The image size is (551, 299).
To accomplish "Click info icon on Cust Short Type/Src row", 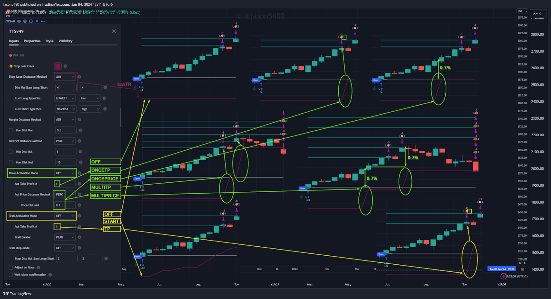I will pos(105,109).
